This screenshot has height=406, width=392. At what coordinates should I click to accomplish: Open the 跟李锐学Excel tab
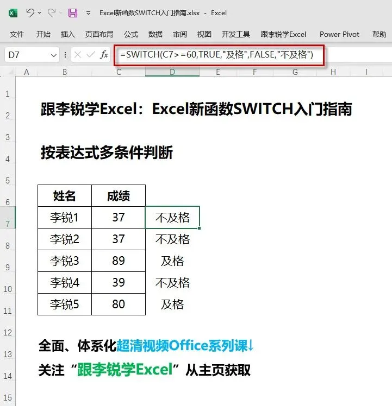tap(284, 34)
